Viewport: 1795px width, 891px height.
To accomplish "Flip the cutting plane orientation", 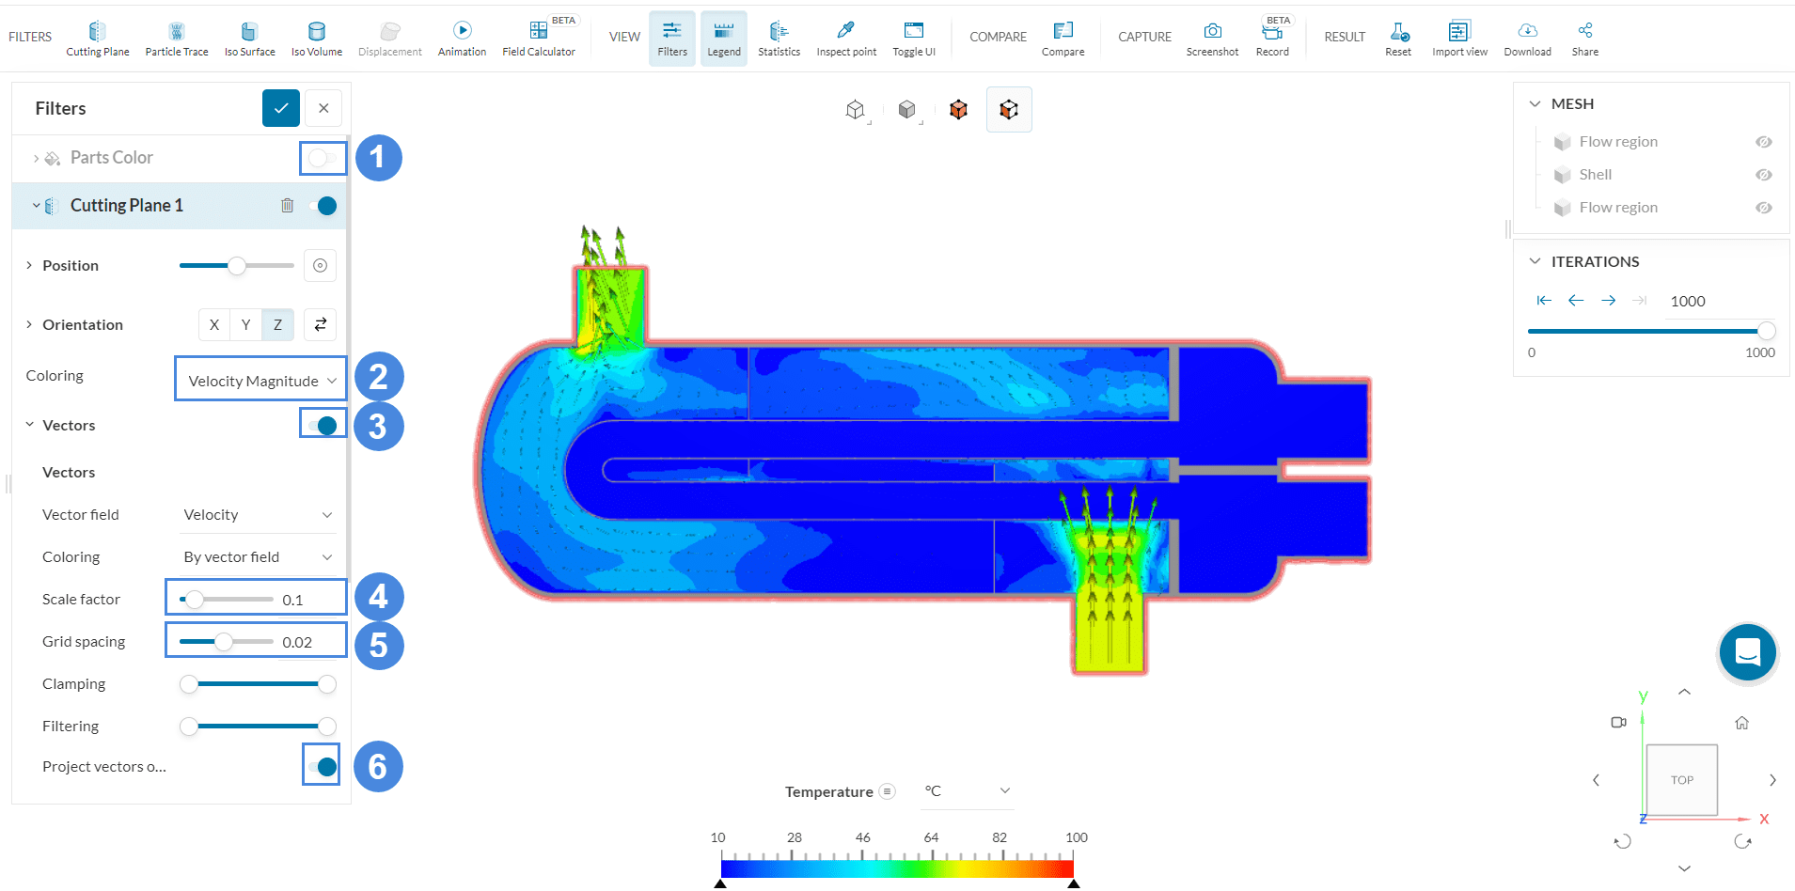I will [320, 324].
